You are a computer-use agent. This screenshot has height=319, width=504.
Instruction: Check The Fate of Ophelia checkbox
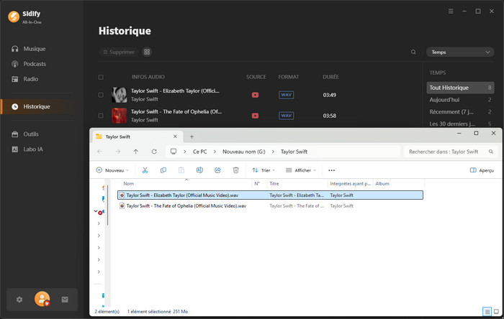[x=101, y=115]
